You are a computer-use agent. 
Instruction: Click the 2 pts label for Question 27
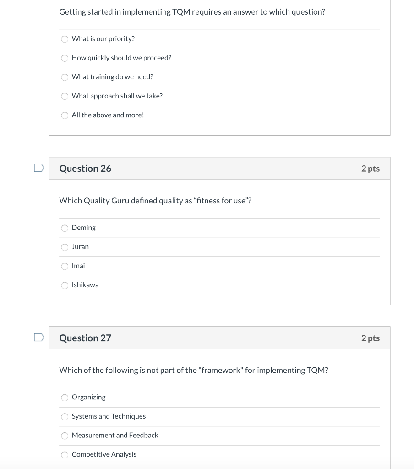(371, 338)
